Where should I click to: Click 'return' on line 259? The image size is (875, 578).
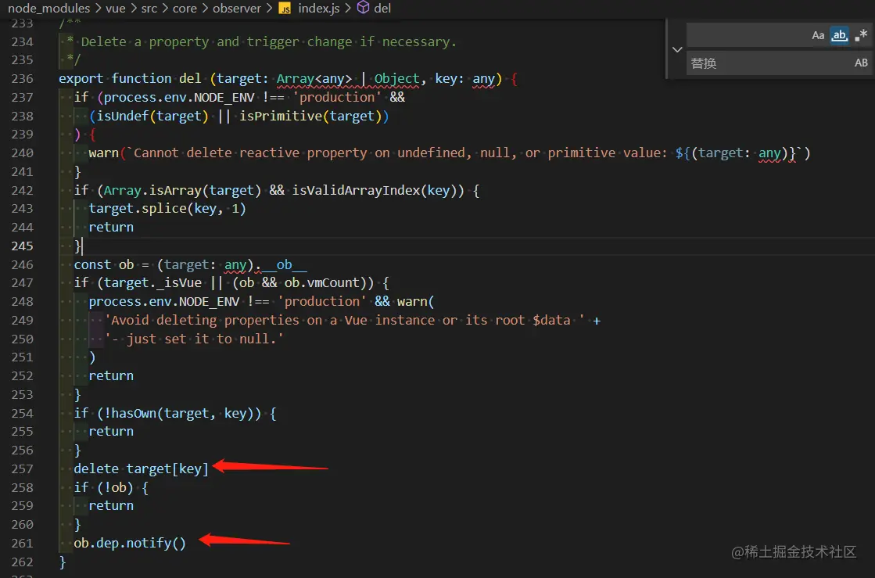click(111, 505)
